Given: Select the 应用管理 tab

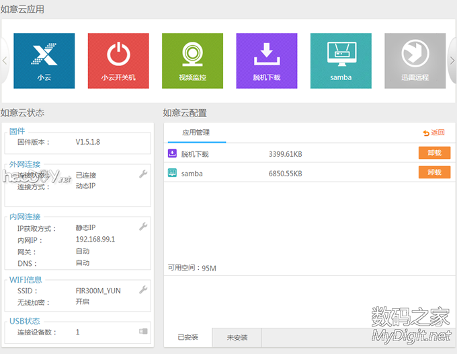Looking at the screenshot, I should (196, 133).
